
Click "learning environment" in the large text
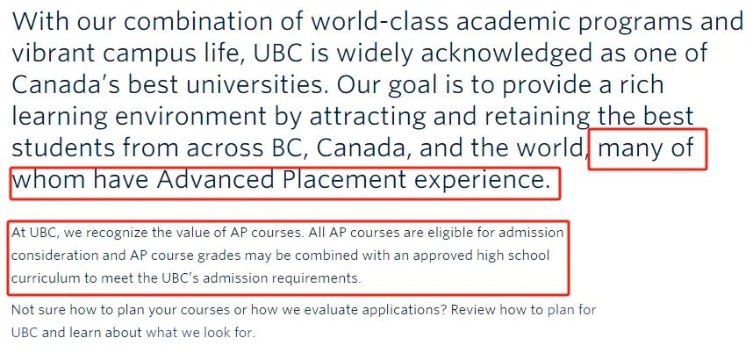pos(139,117)
